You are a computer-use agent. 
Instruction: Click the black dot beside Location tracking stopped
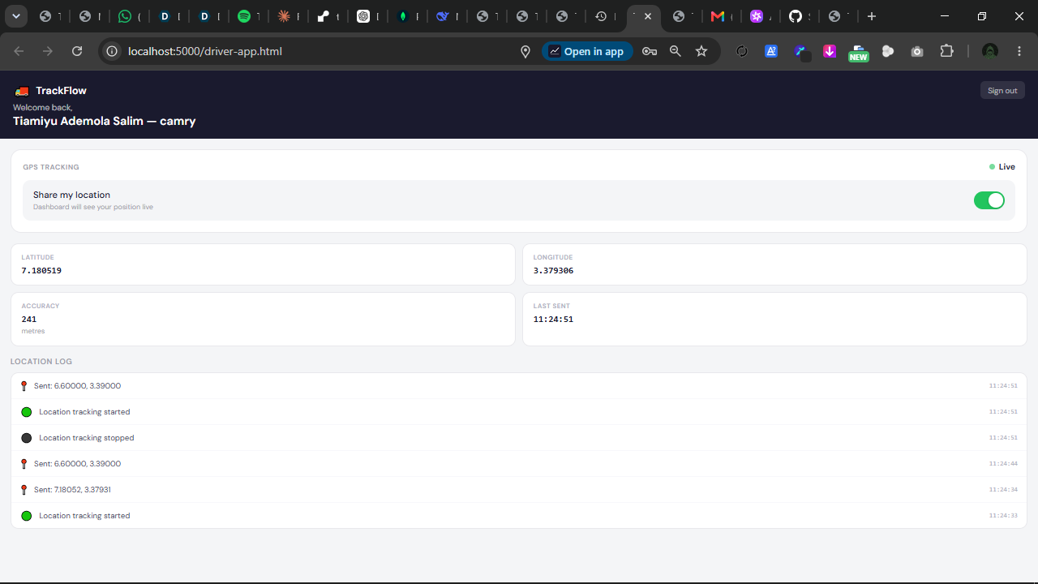(x=27, y=438)
